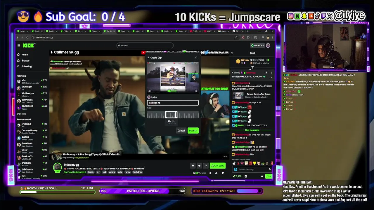This screenshot has width=374, height=210.
Task: Open xQc channel in Following list
Action: point(32,81)
